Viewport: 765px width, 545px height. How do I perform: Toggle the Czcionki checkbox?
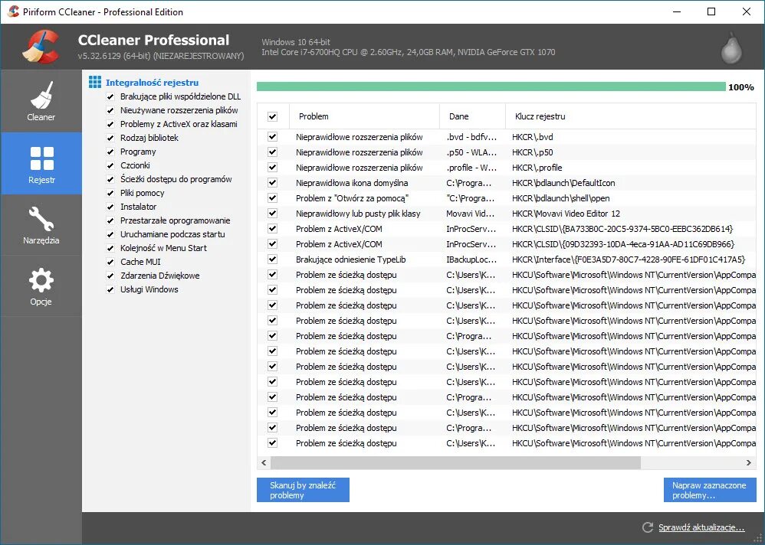click(110, 165)
